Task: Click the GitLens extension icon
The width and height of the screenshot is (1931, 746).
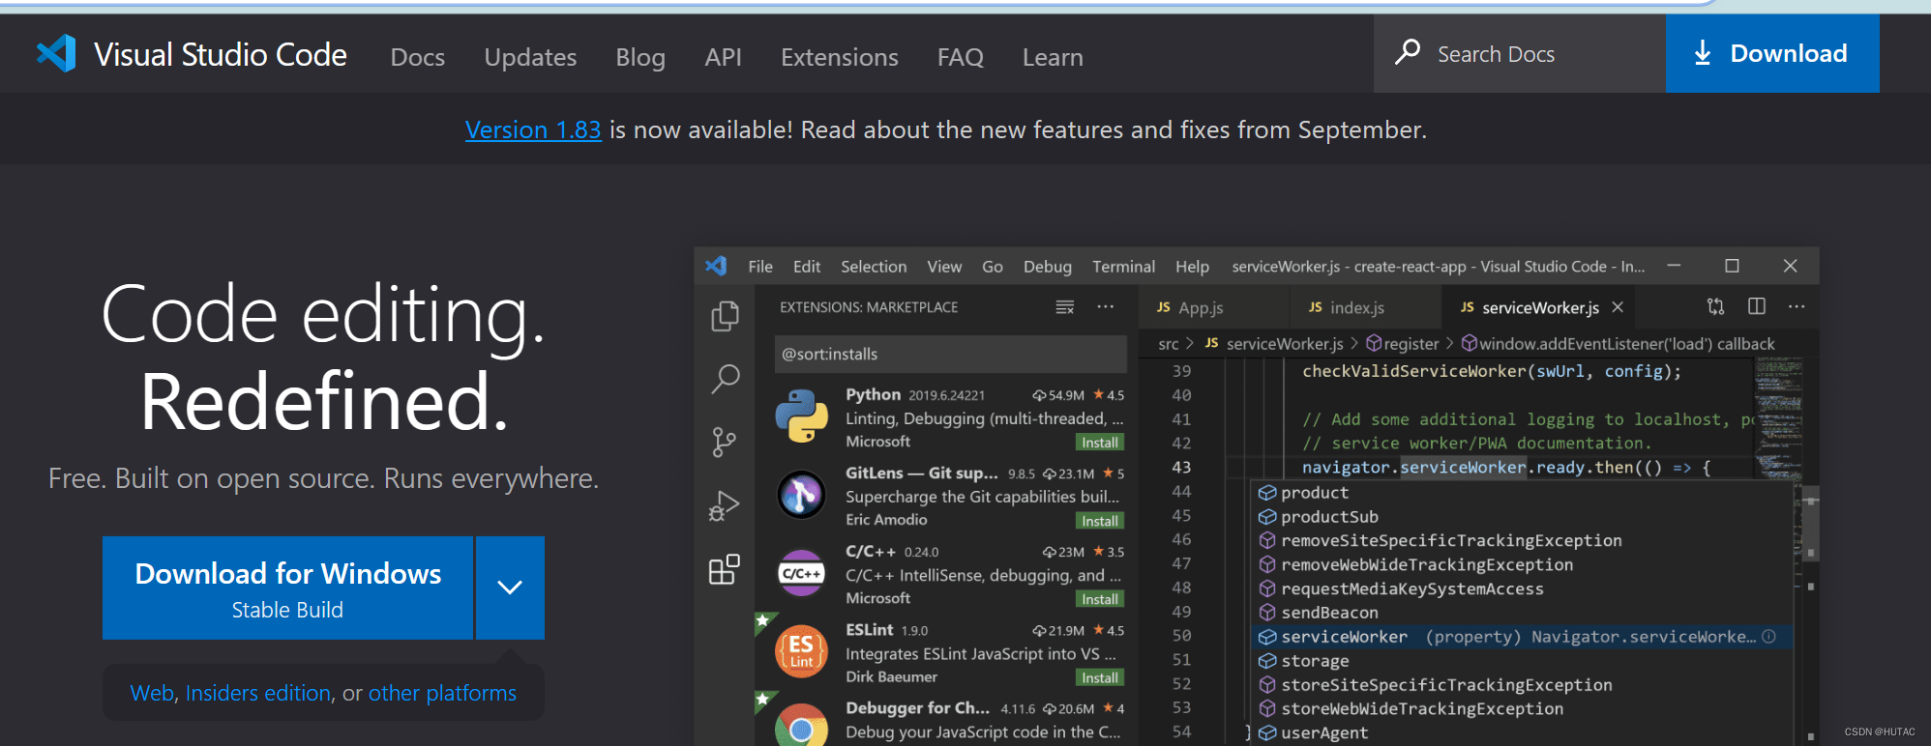Action: (802, 495)
